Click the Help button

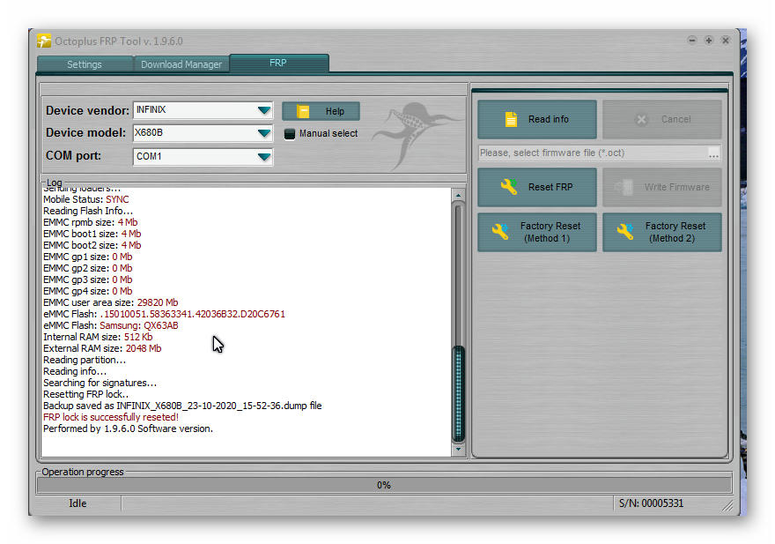tap(321, 111)
